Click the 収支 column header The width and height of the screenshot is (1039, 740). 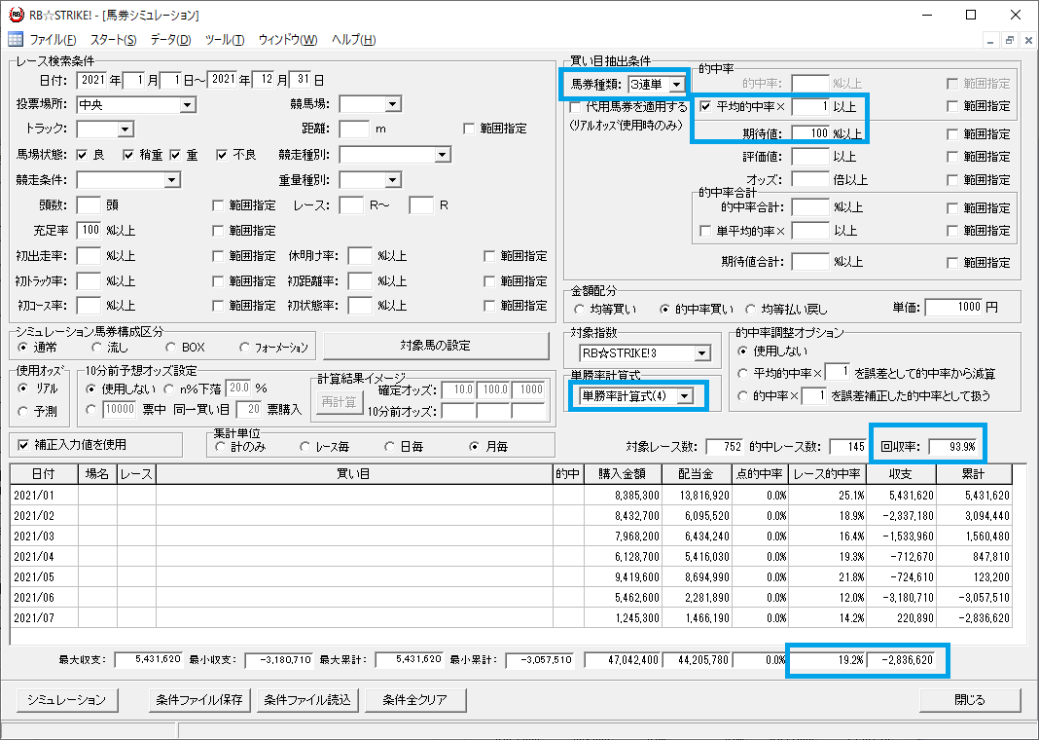[x=901, y=473]
